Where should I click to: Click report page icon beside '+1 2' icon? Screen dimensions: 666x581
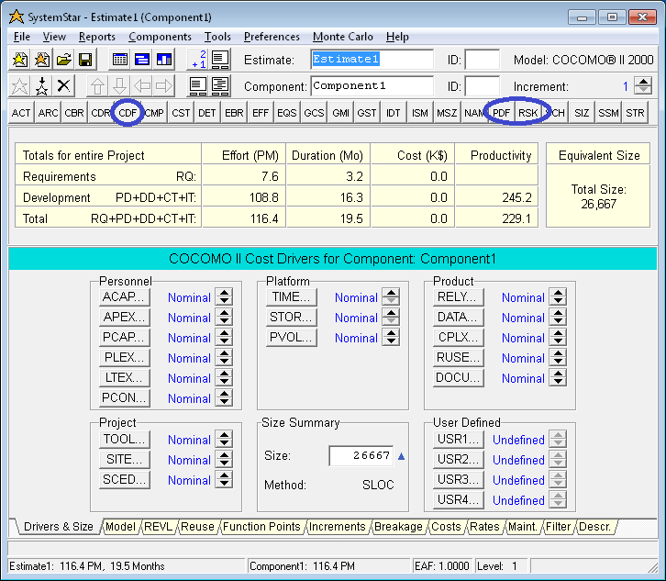coord(220,60)
